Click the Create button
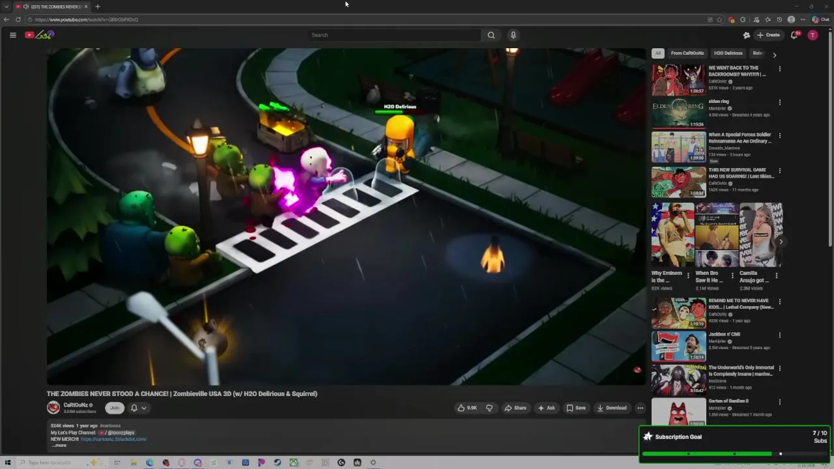 (769, 35)
